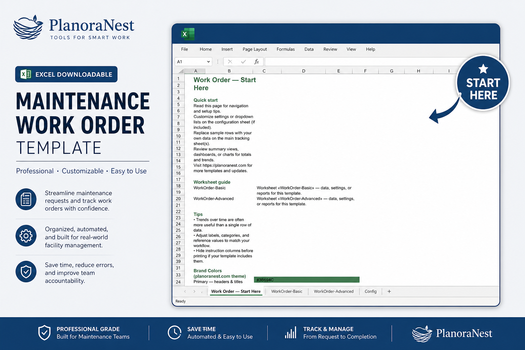Click 'TOOLS FOR SMART WORK' slogan
Image resolution: width=525 pixels, height=350 pixels.
coord(90,38)
